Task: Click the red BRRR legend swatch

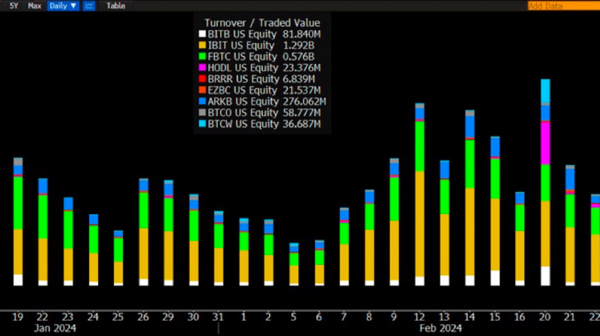Action: tap(202, 79)
